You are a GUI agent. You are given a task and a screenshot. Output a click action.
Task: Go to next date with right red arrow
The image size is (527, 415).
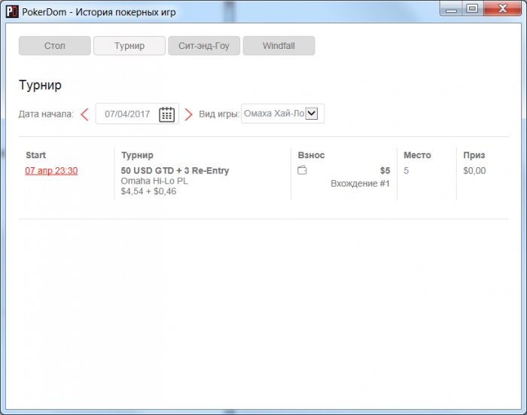[x=188, y=114]
